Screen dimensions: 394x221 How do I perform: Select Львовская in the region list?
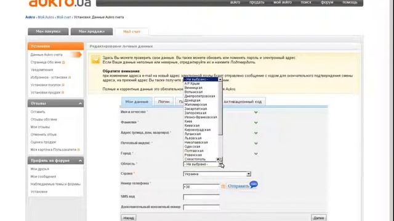(x=193, y=138)
